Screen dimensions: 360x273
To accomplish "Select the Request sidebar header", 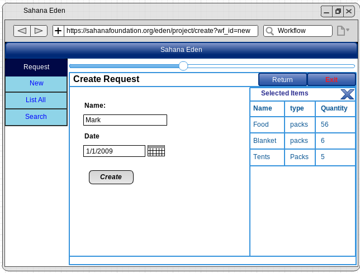I will point(36,67).
